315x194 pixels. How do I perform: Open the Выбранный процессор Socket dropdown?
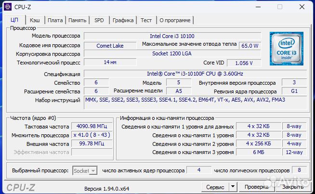coord(85,171)
